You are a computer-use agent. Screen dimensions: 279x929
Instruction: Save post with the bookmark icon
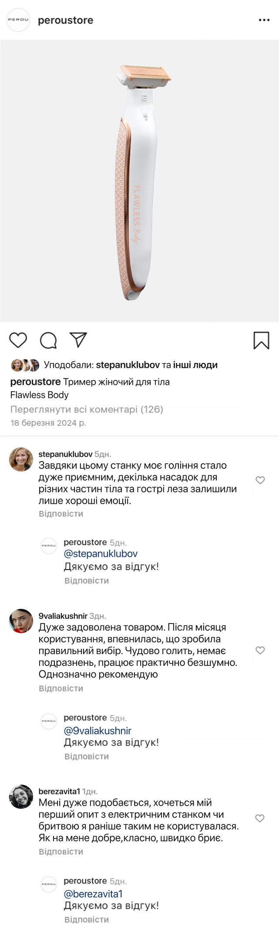261,340
